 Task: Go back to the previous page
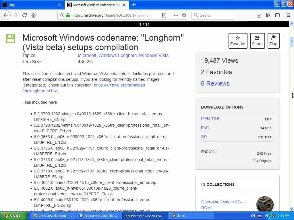point(6,15)
